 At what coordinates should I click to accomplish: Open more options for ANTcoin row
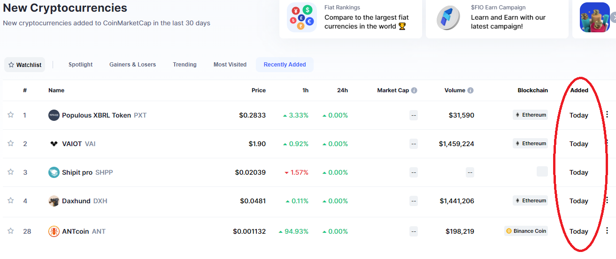point(607,230)
